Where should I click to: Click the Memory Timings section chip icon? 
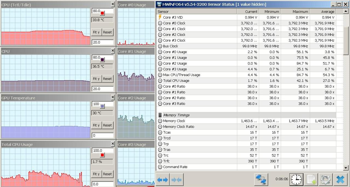160,115
